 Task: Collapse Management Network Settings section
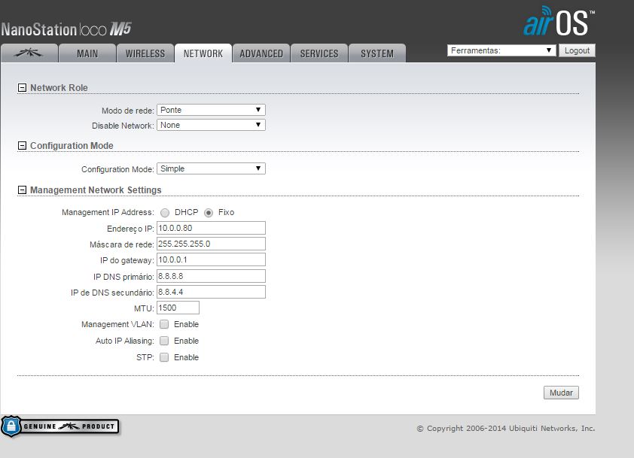pyautogui.click(x=23, y=190)
